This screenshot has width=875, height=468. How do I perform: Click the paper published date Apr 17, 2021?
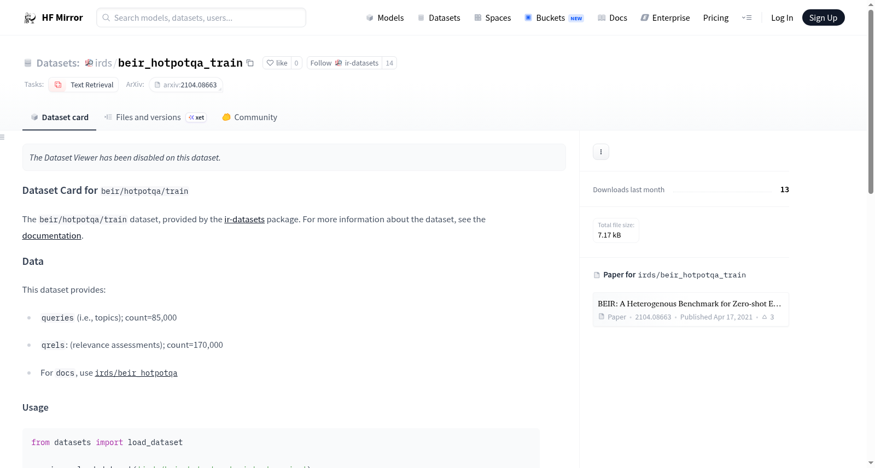pyautogui.click(x=716, y=317)
